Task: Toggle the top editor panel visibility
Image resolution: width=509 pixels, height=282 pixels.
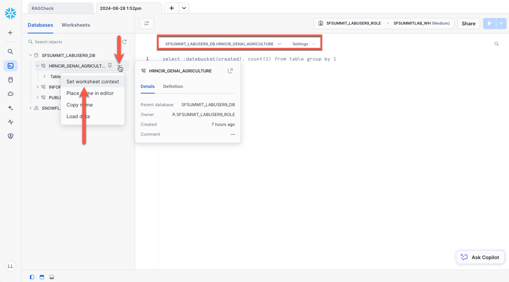Action: [42, 277]
